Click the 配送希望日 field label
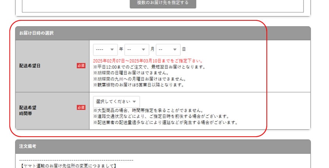The width and height of the screenshot is (329, 168). (30, 66)
